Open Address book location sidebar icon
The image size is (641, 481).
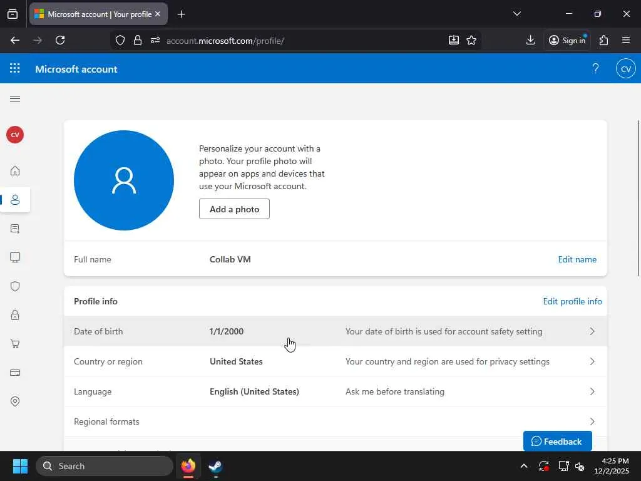[x=15, y=401]
